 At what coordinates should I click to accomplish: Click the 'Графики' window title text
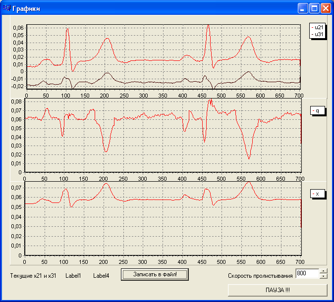(26, 9)
